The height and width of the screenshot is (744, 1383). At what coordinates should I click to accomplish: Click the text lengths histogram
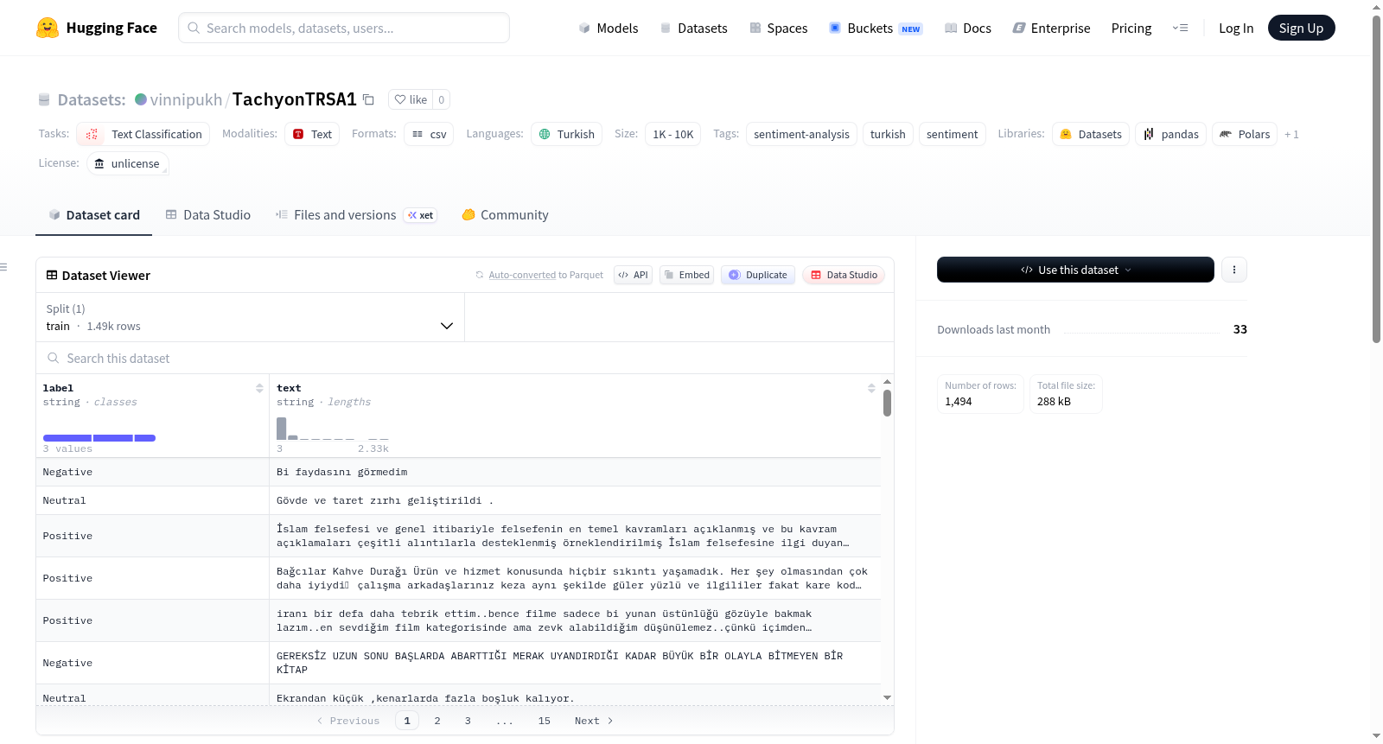point(333,429)
